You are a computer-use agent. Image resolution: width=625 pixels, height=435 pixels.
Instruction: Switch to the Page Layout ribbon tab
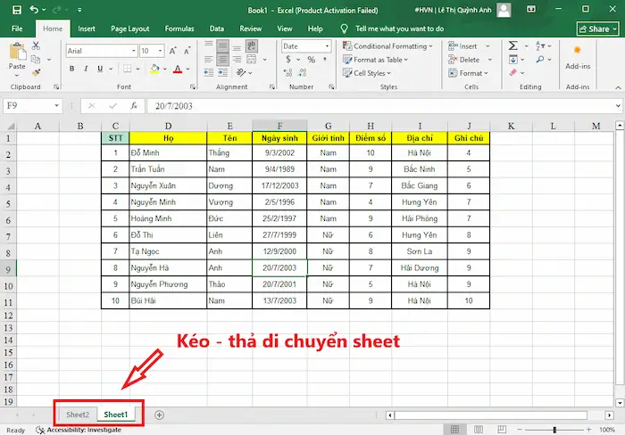click(129, 29)
